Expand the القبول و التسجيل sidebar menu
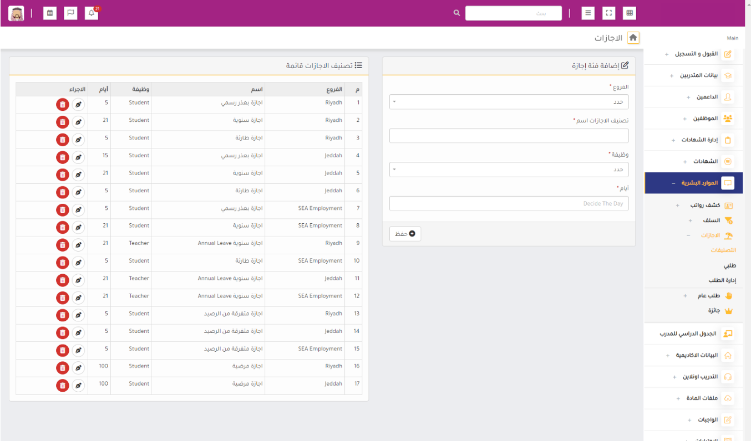This screenshot has height=441, width=751. 695,54
